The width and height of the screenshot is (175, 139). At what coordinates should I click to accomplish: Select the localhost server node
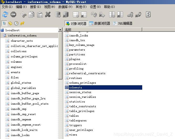[12, 30]
